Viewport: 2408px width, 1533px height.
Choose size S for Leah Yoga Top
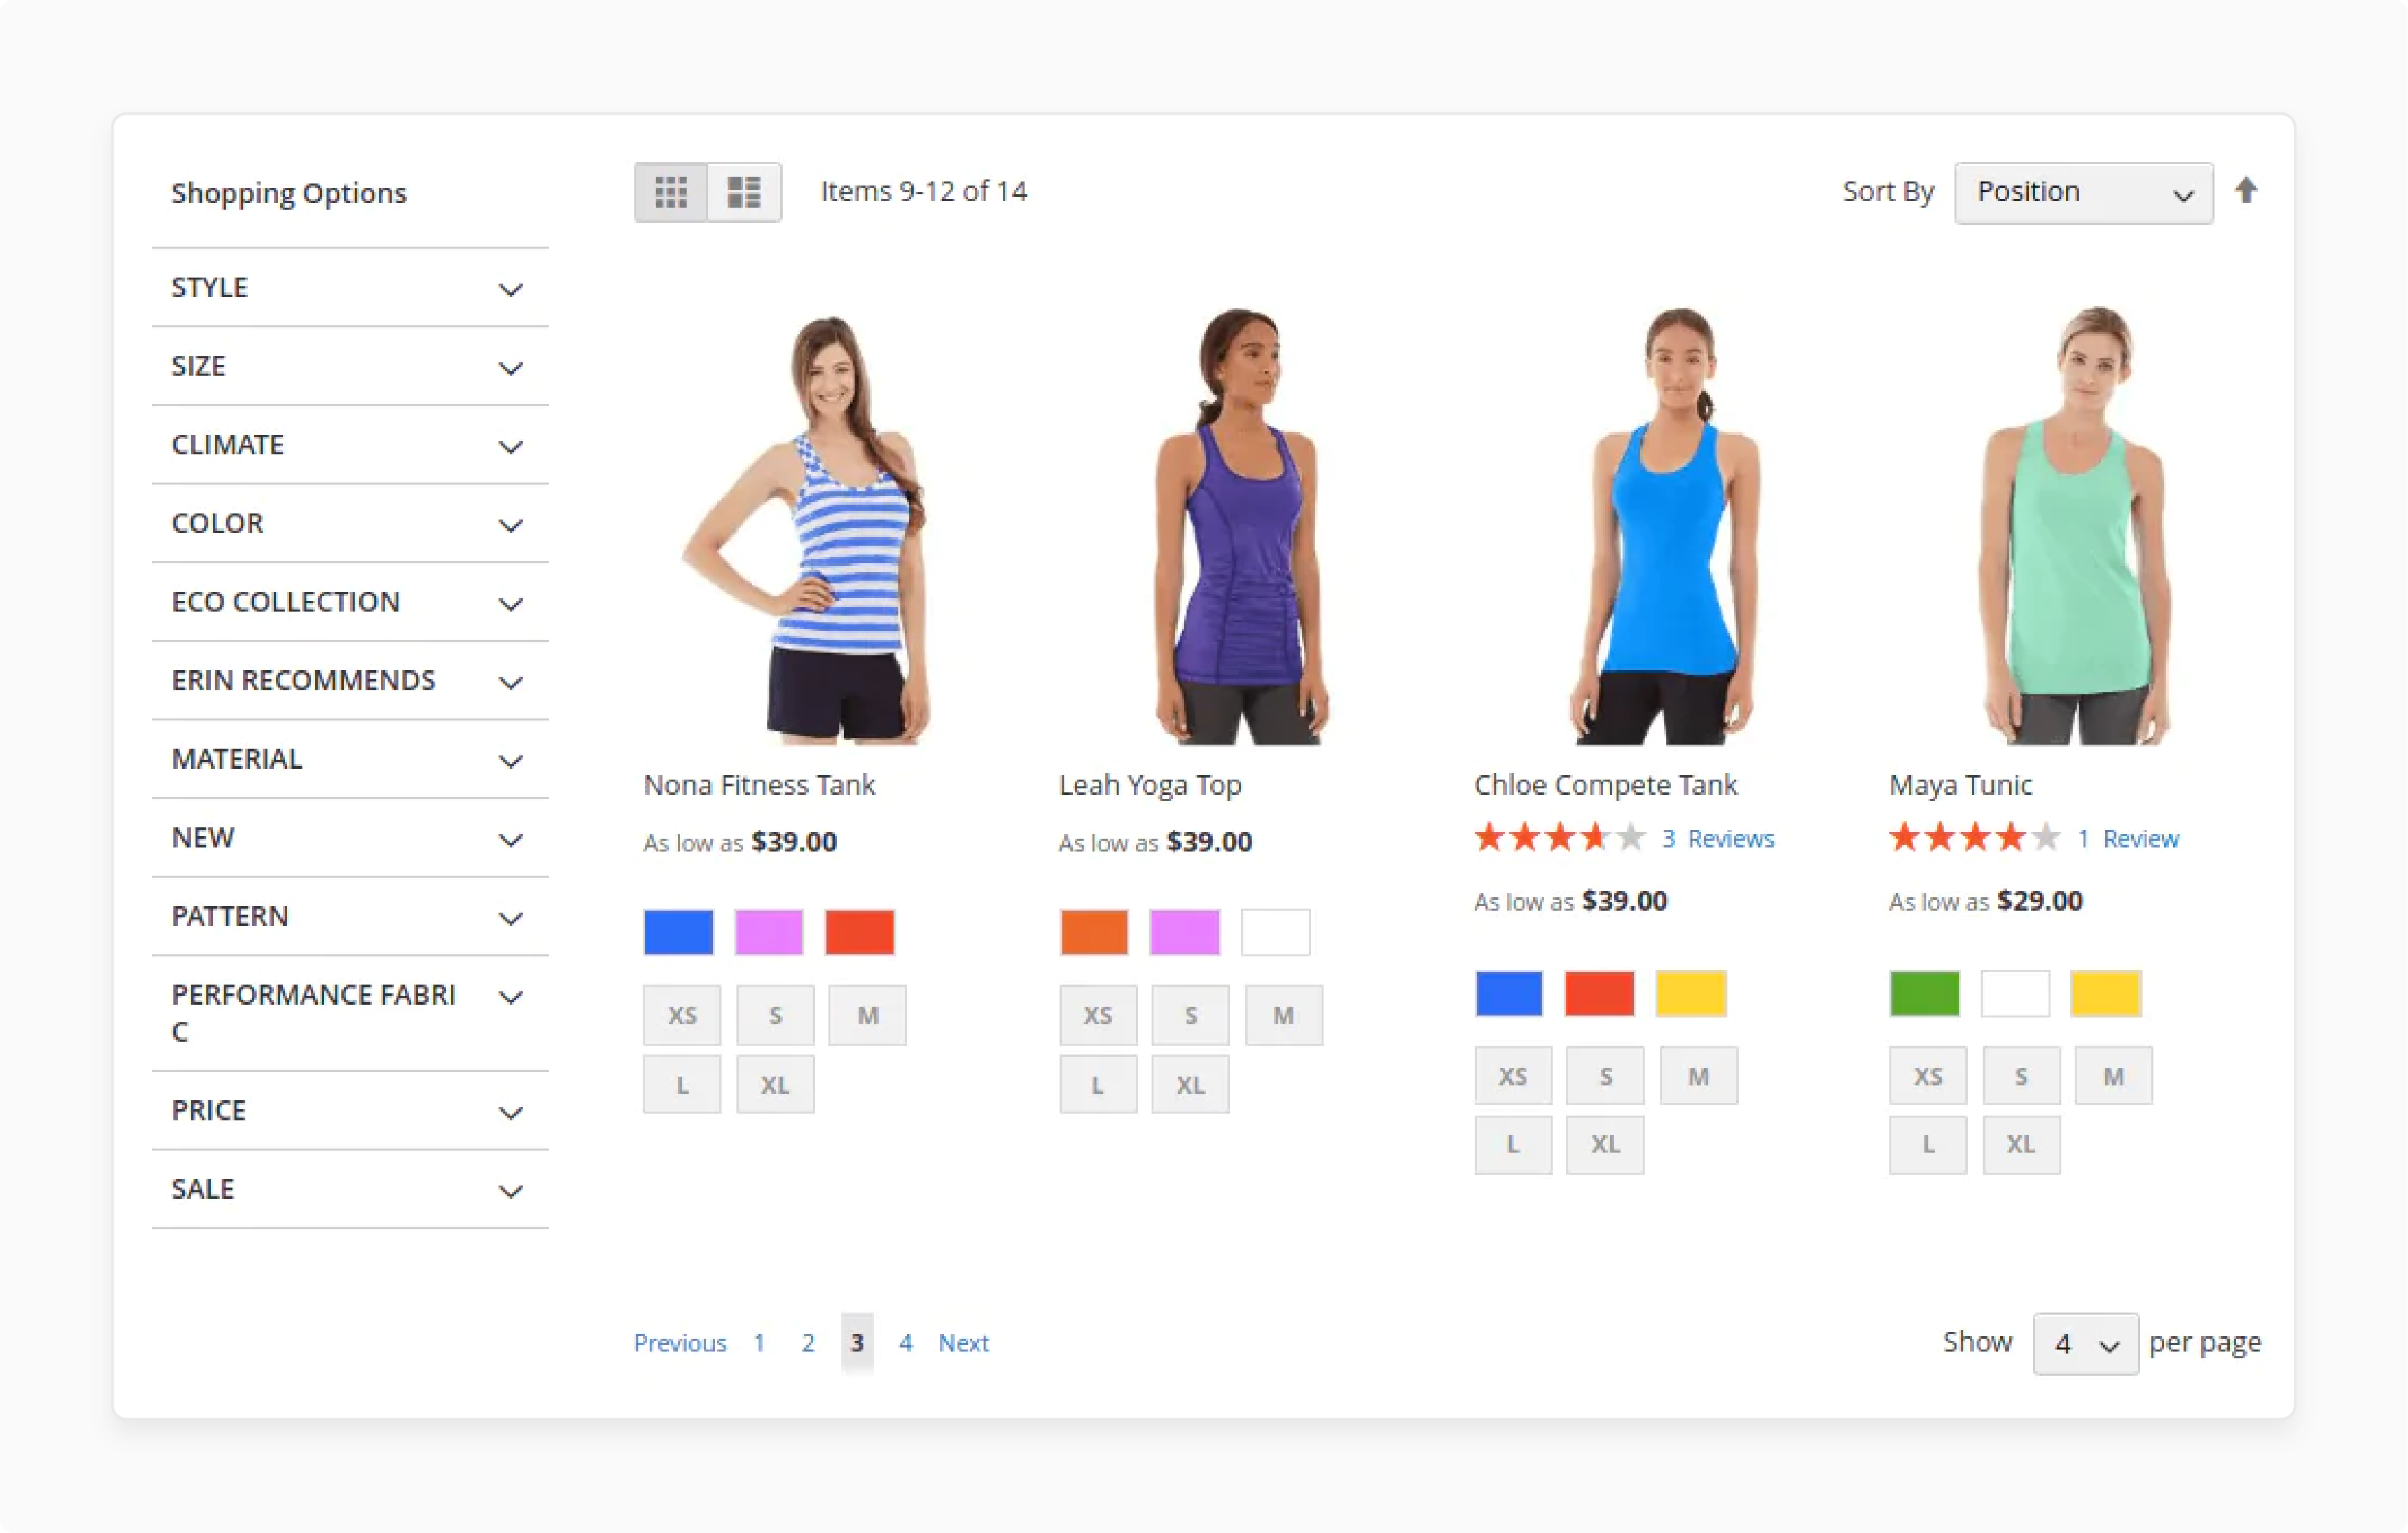click(x=1191, y=1015)
